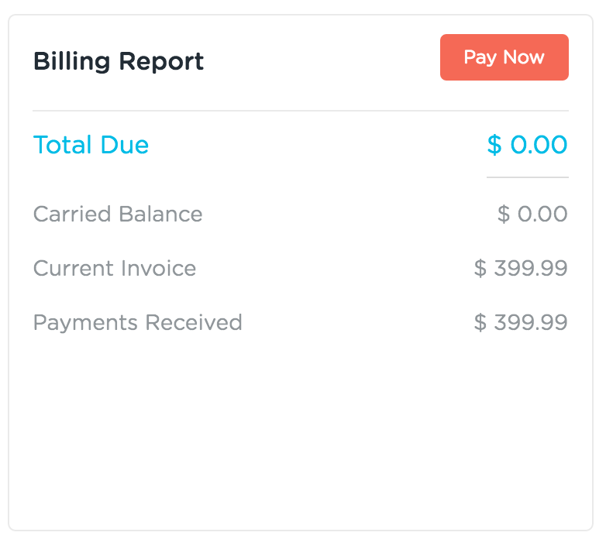This screenshot has width=606, height=553.
Task: Click the empty area below Payments Received
Action: (301, 434)
